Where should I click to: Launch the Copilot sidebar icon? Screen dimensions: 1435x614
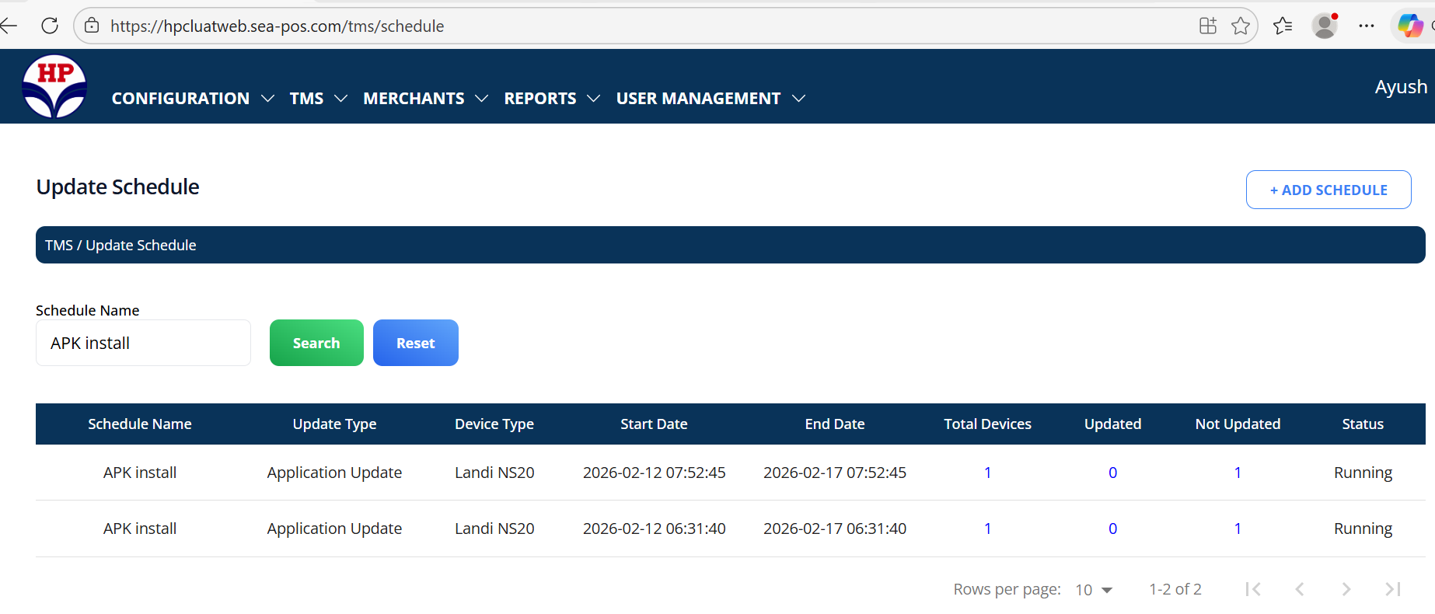[1410, 26]
